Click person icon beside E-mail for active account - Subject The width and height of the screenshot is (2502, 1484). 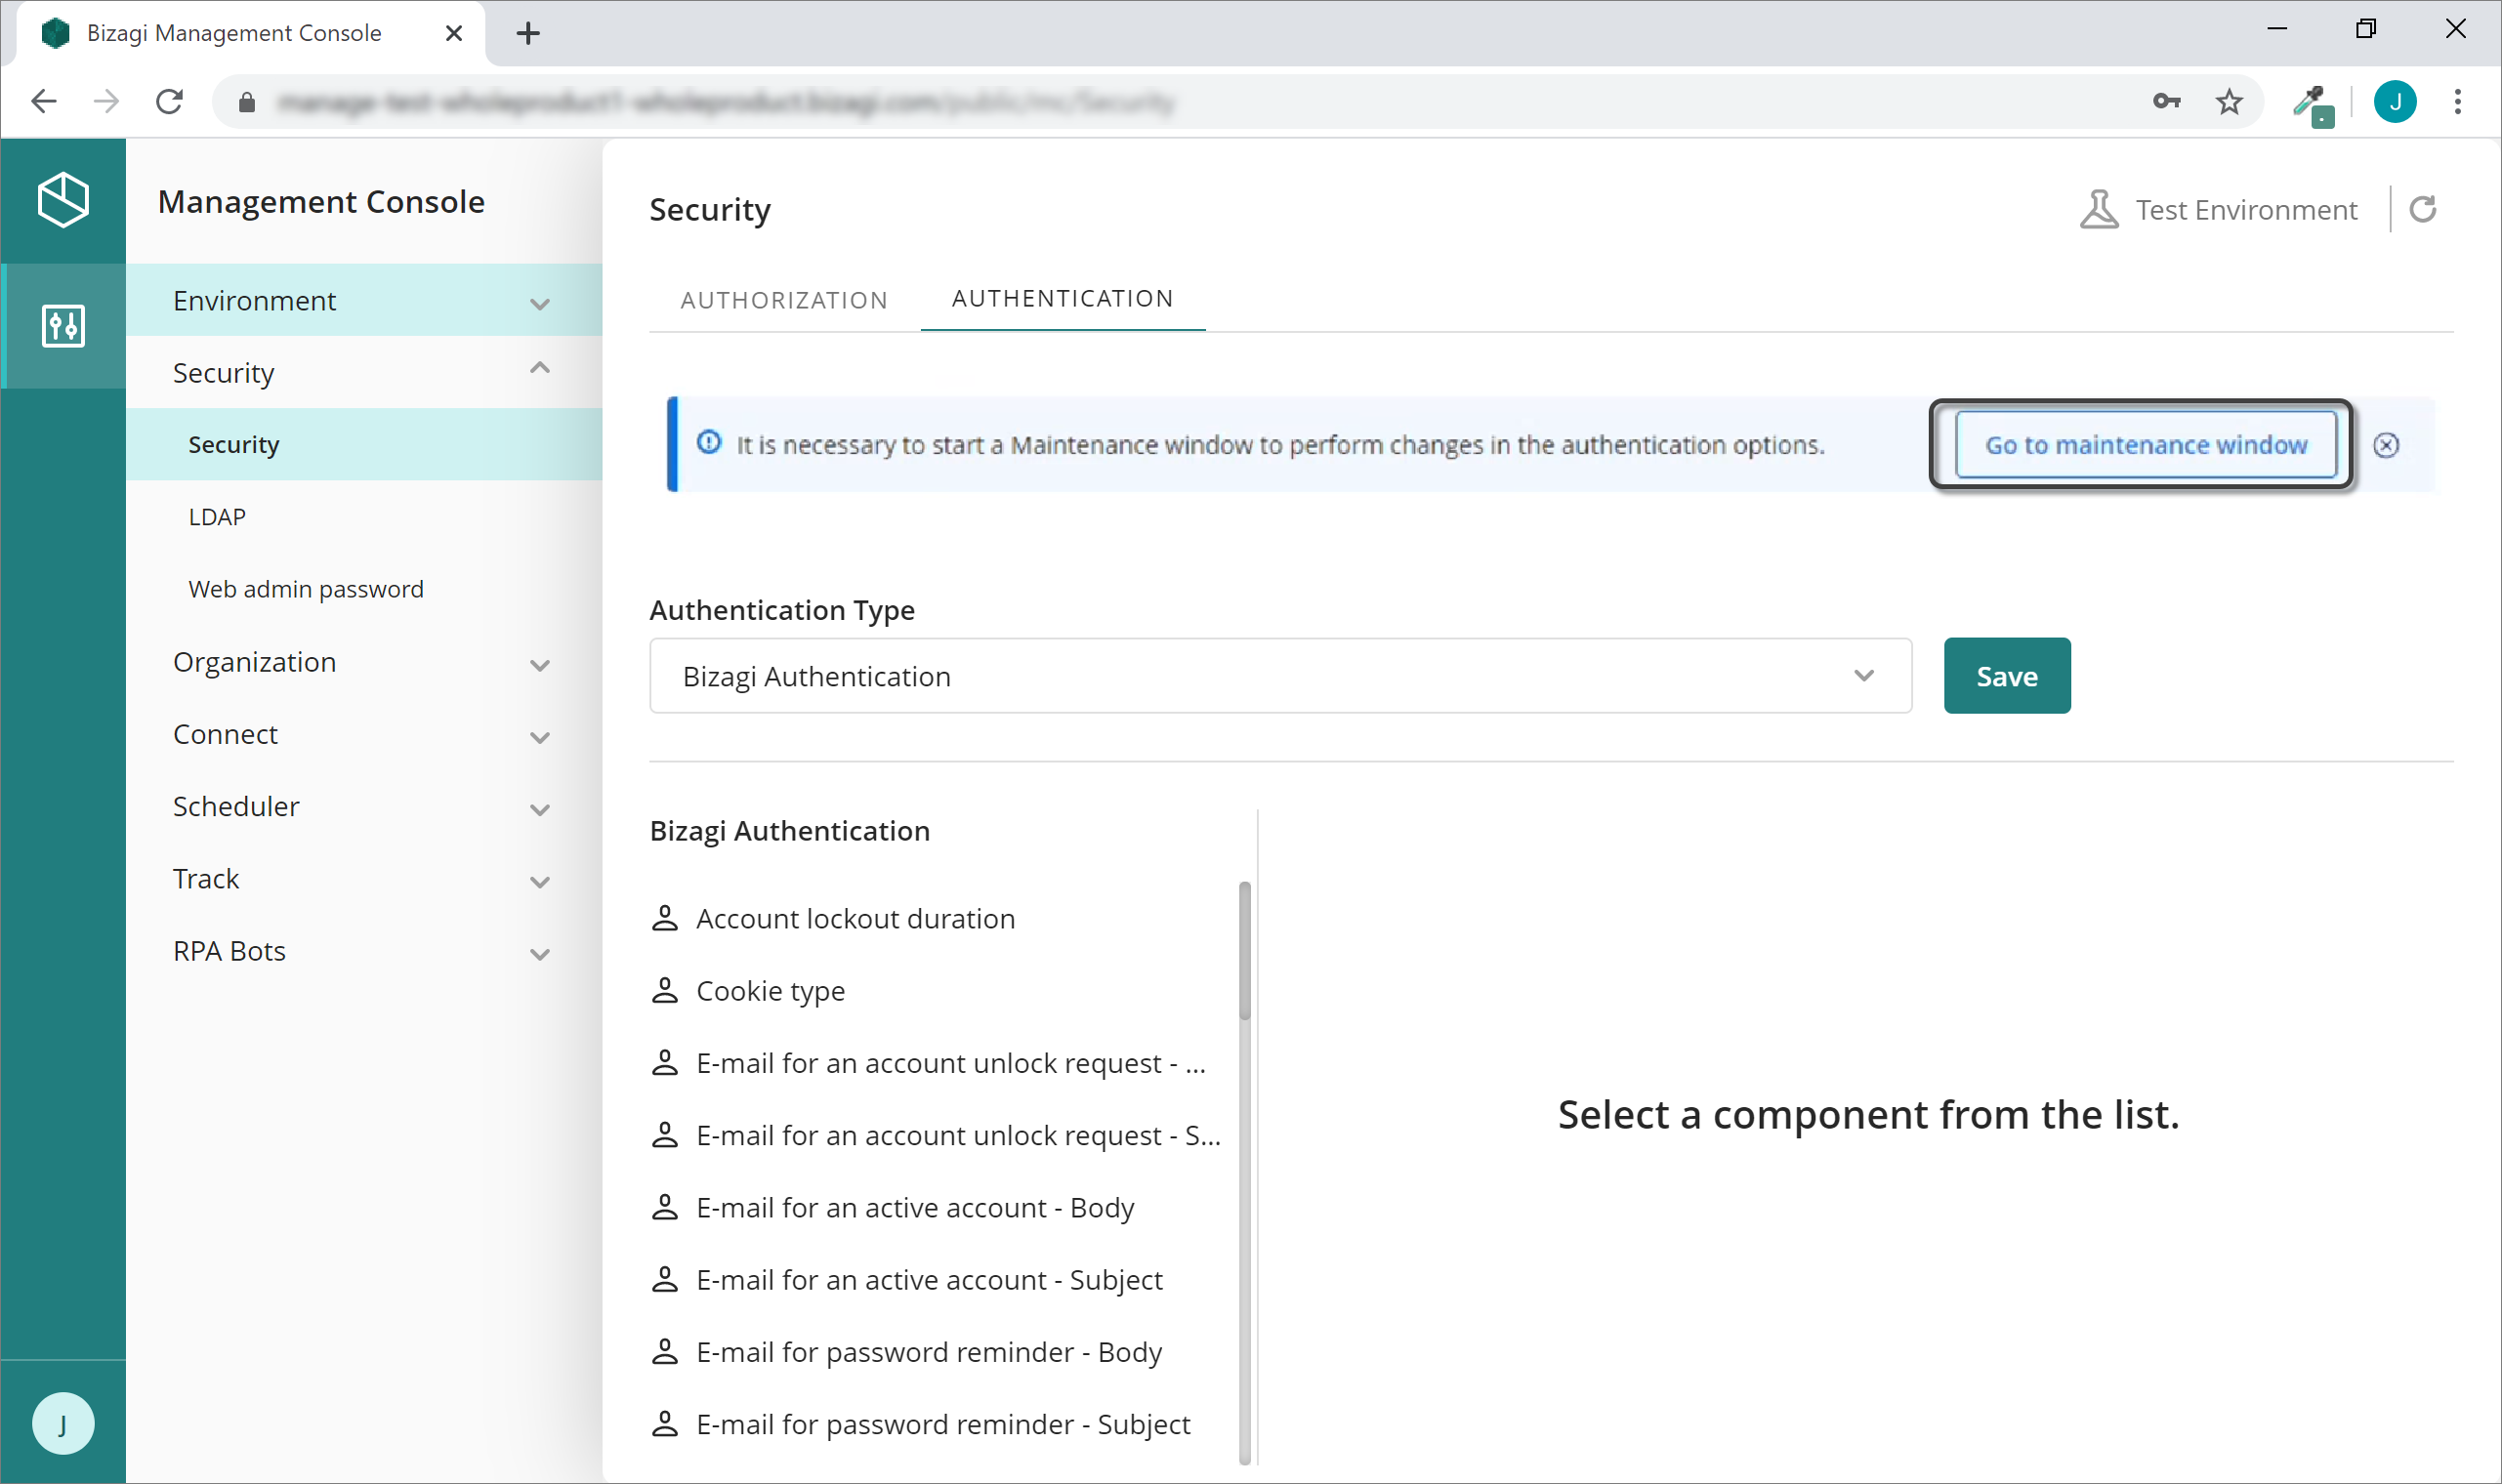click(x=665, y=1279)
